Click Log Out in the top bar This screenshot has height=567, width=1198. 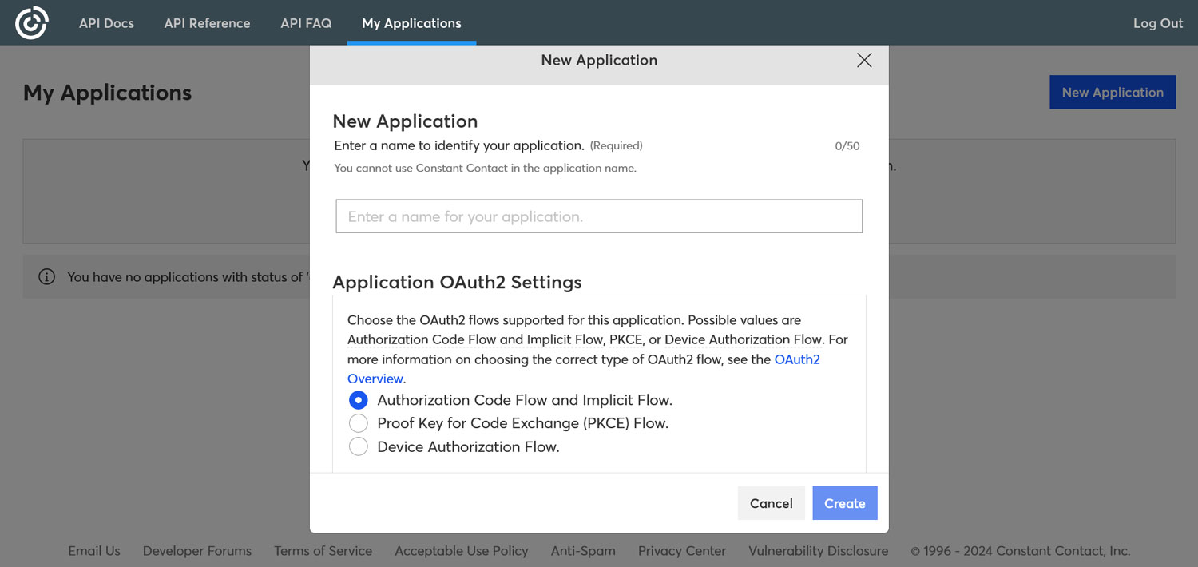[1158, 23]
